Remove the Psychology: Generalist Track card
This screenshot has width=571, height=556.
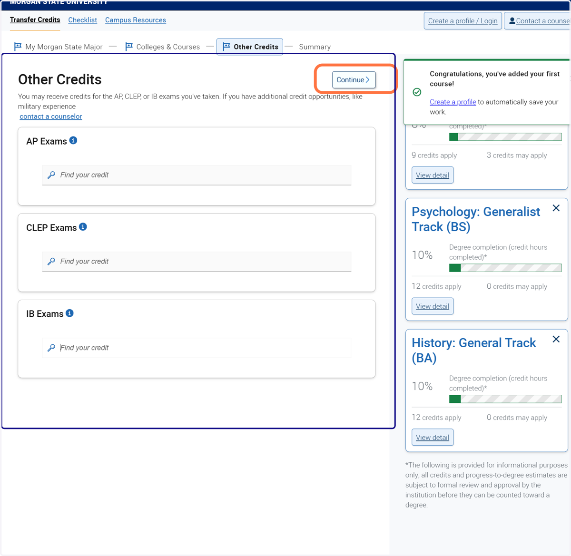(556, 208)
